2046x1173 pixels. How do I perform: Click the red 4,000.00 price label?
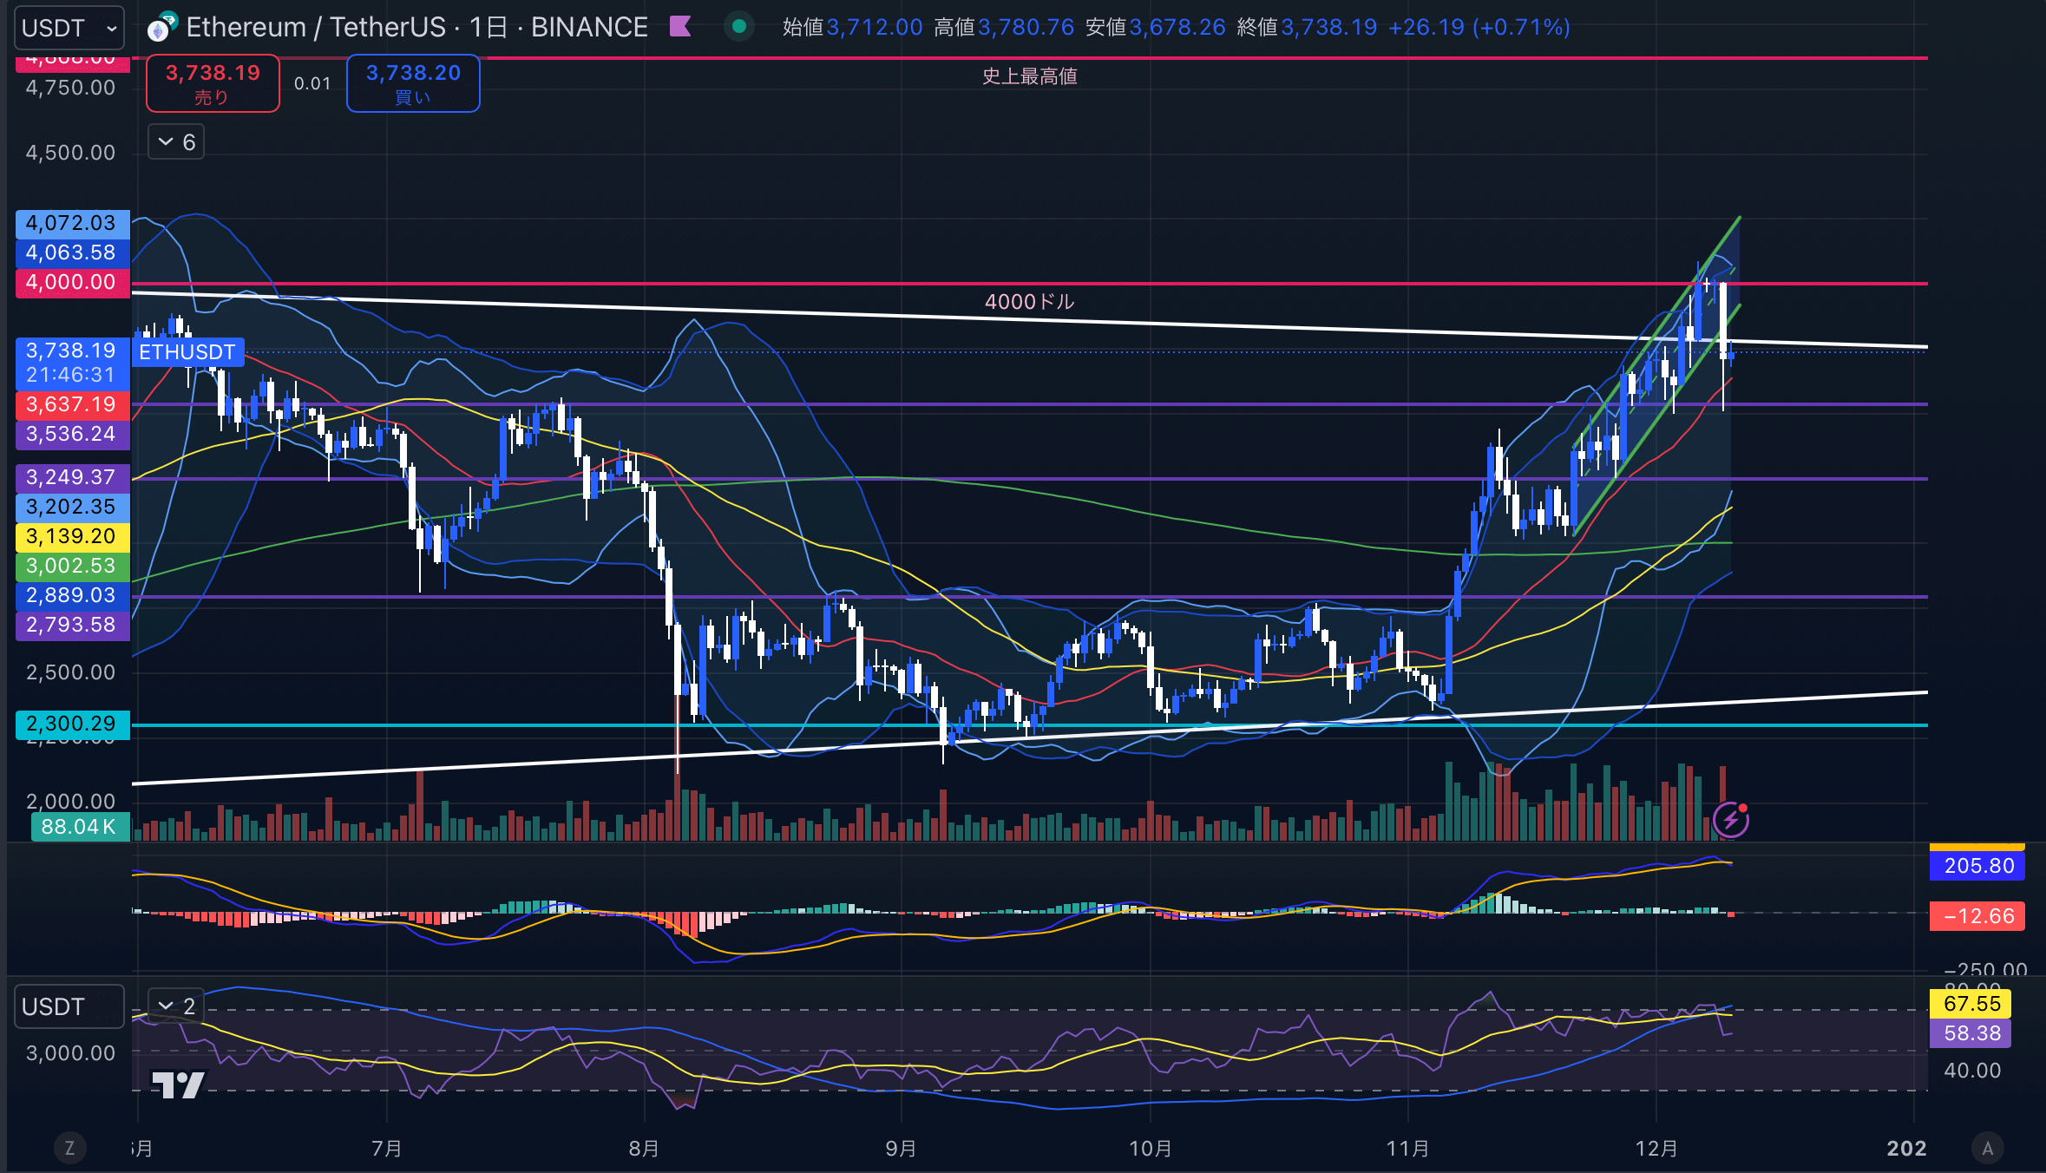point(72,282)
